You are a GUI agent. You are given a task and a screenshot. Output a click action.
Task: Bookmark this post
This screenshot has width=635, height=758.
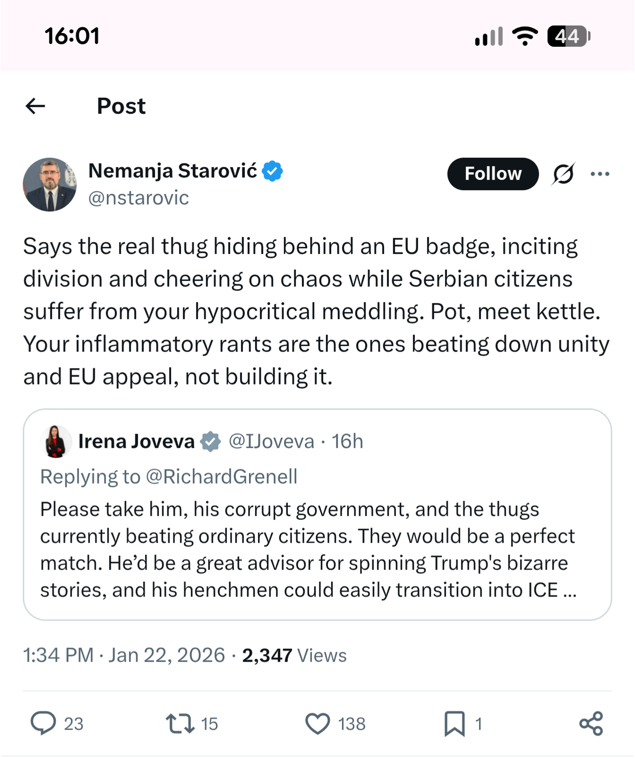455,724
